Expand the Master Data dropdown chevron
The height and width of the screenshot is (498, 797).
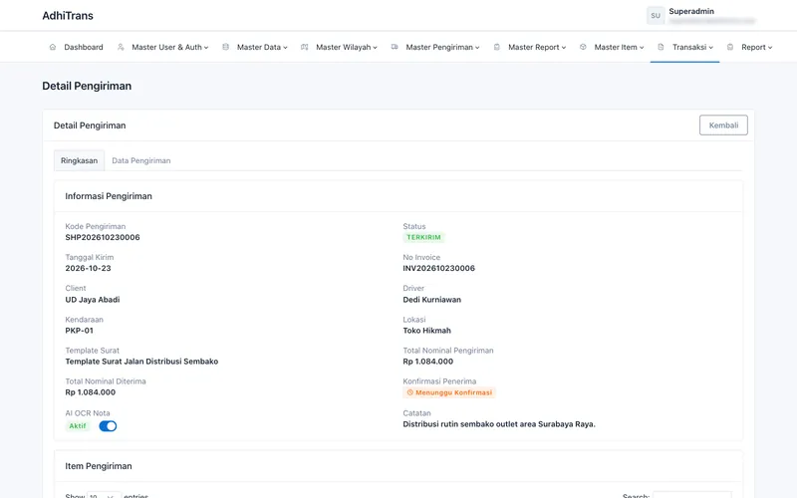[x=285, y=47]
